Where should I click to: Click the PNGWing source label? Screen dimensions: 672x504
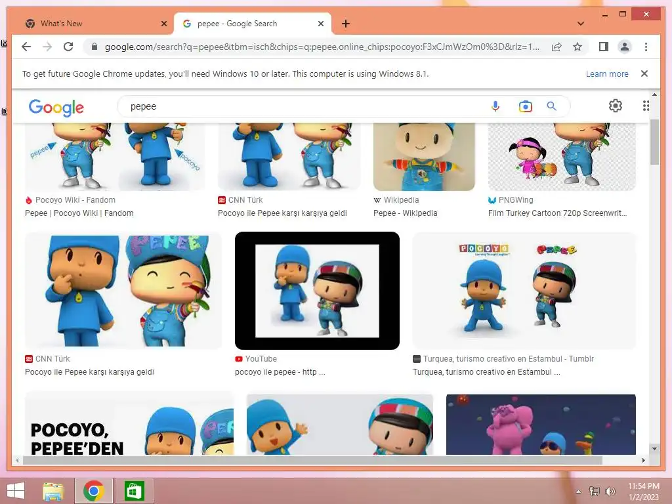click(x=516, y=199)
